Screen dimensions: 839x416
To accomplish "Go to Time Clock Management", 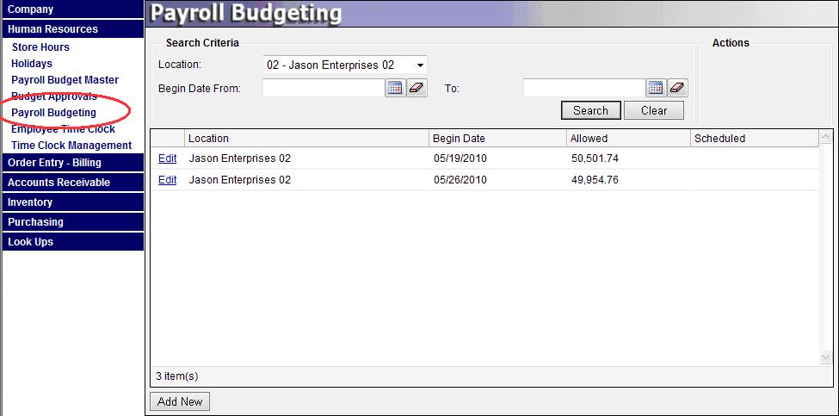I will click(x=71, y=146).
